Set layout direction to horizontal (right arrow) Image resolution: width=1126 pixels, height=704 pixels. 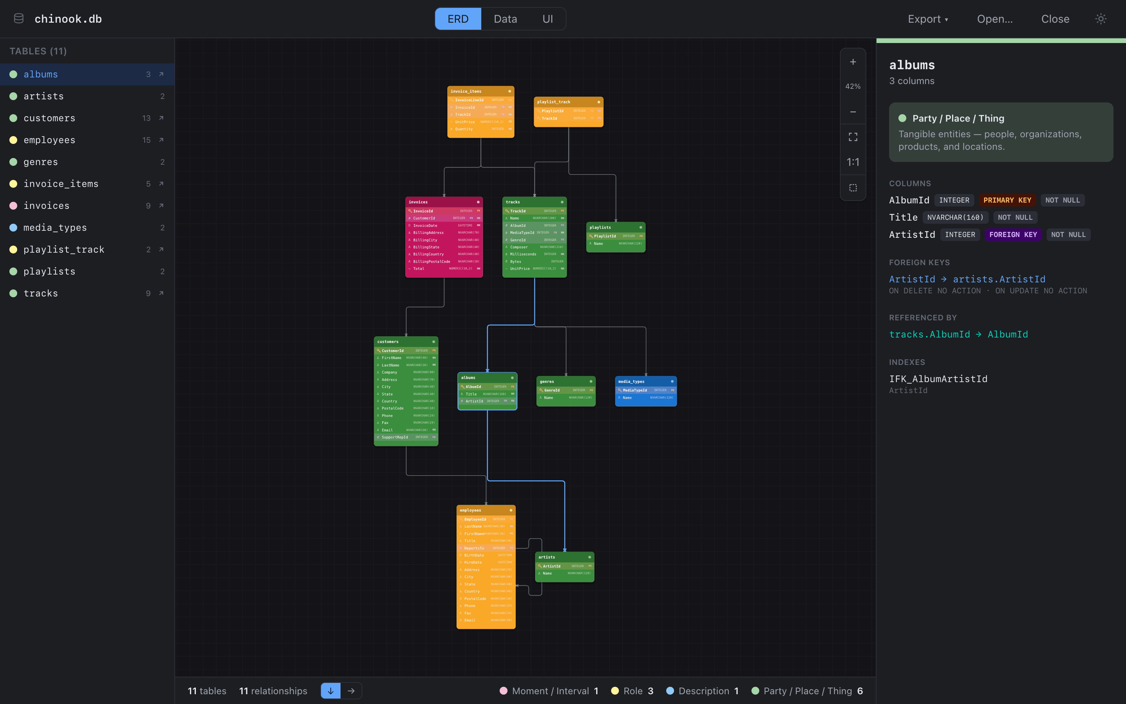(x=351, y=690)
